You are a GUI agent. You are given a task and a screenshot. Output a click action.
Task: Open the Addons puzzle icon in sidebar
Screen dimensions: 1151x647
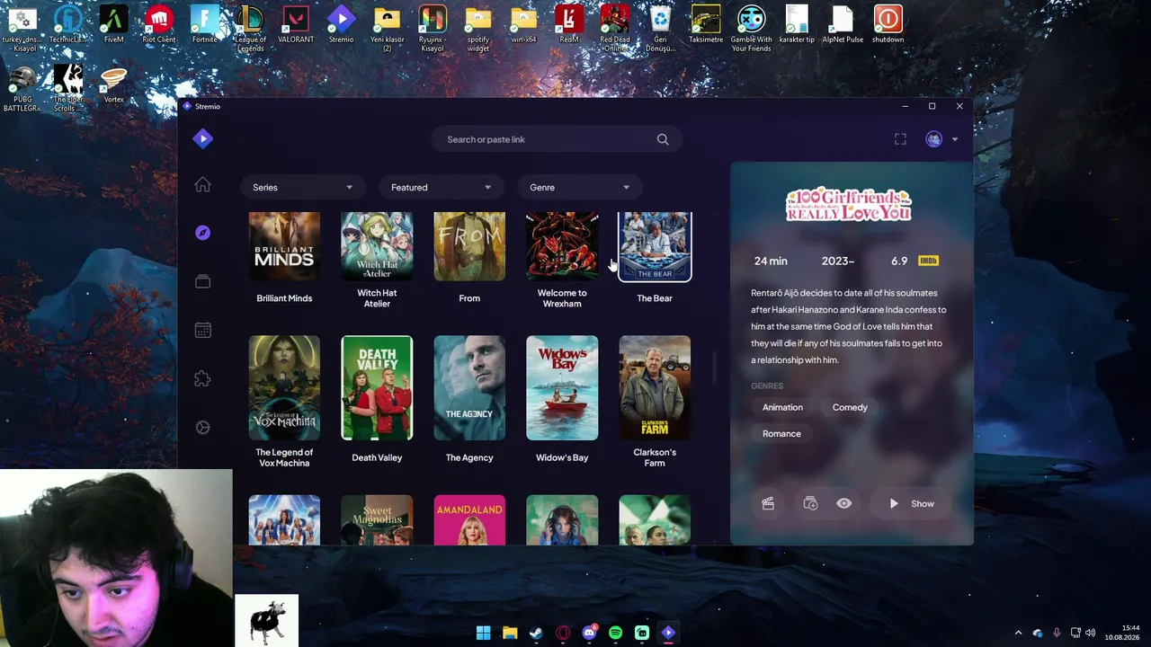click(x=202, y=379)
